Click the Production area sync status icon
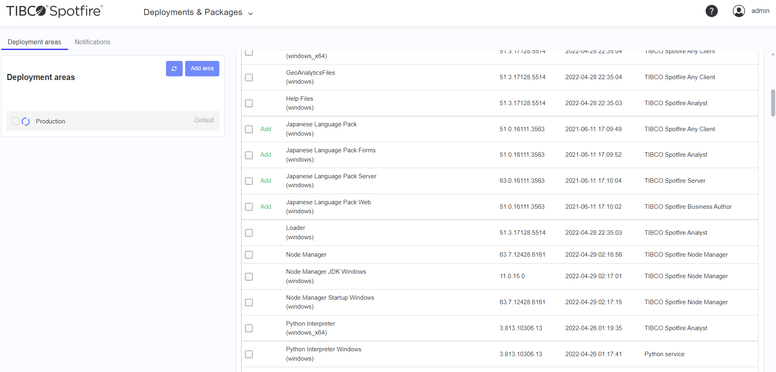Image resolution: width=776 pixels, height=372 pixels. pos(26,121)
